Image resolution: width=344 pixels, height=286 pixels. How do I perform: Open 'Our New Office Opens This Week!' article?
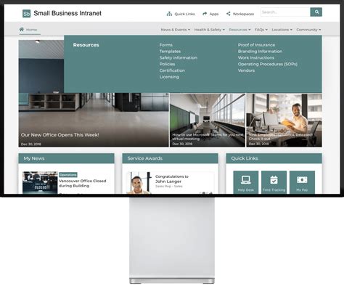coord(60,135)
